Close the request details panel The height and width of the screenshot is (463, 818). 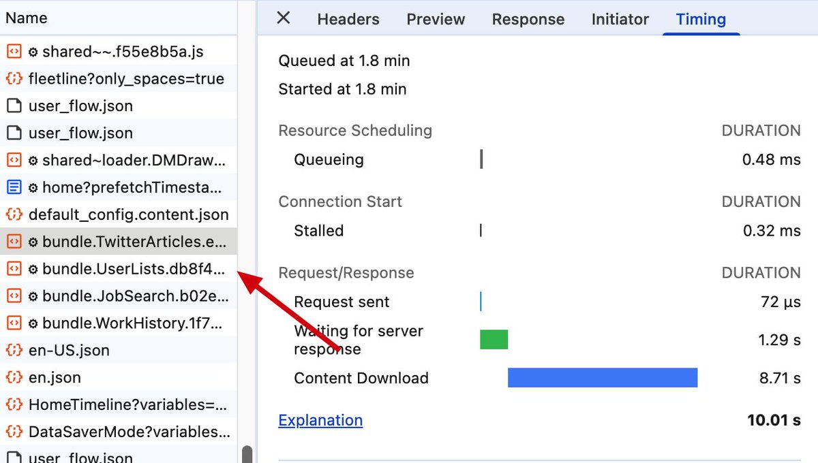(x=284, y=18)
